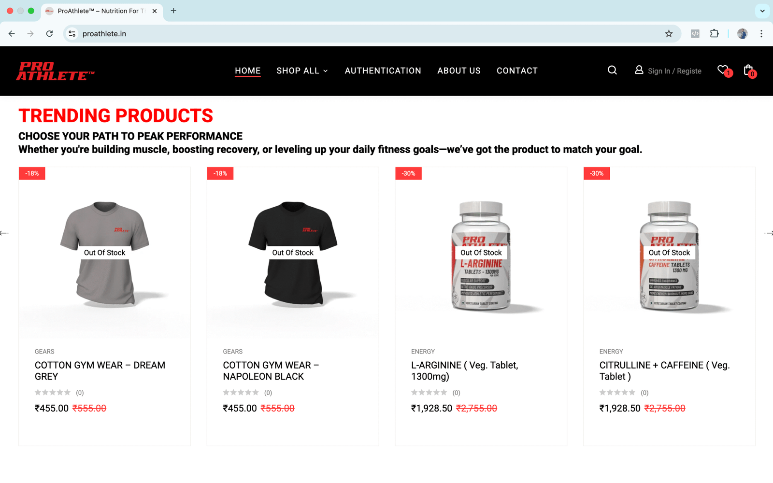Click Sign In / Register link
The width and height of the screenshot is (773, 483).
[674, 71]
